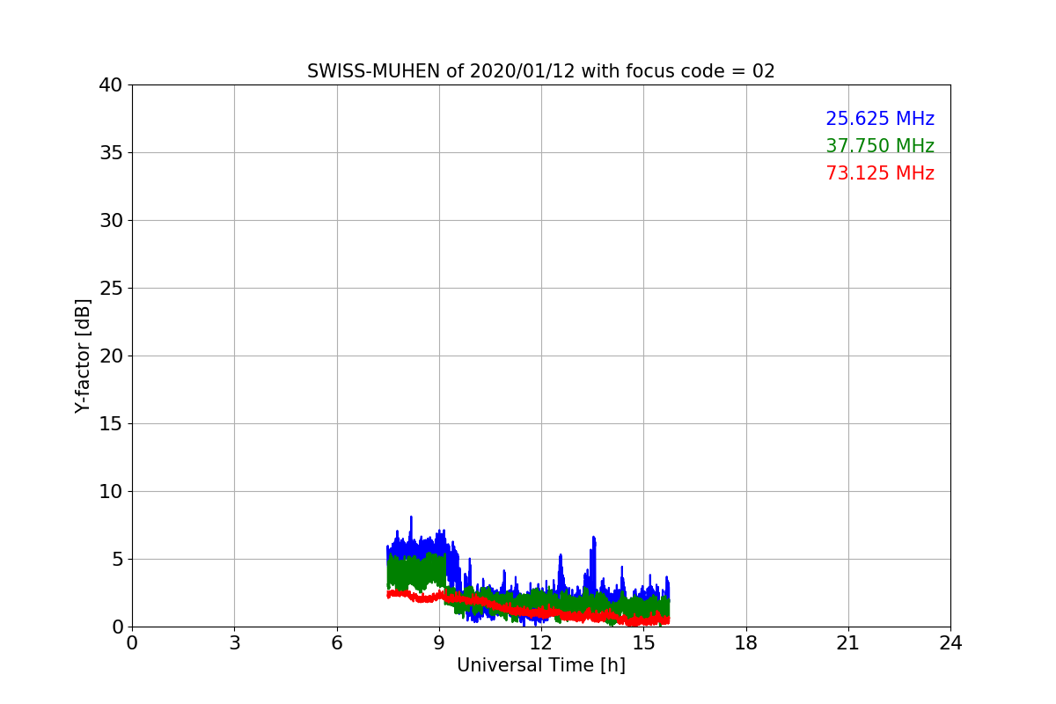Click the 3 tick on the time axis
The height and width of the screenshot is (704, 1056).
click(234, 643)
